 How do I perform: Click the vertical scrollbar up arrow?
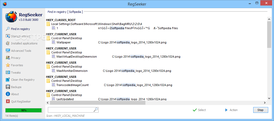(x=269, y=19)
